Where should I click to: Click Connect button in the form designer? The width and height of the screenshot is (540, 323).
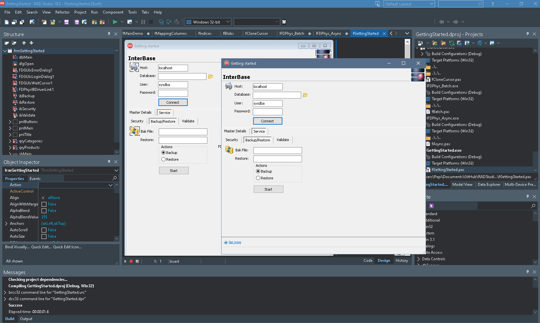point(173,102)
